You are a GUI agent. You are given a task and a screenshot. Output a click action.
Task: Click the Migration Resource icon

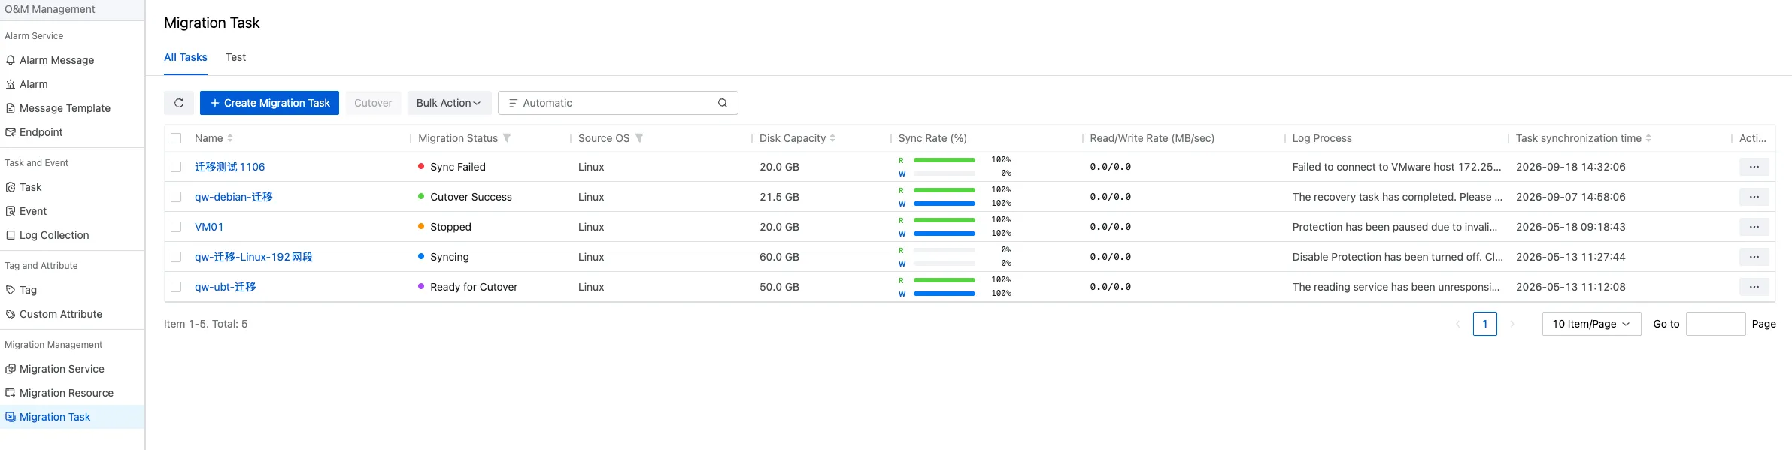pos(11,393)
